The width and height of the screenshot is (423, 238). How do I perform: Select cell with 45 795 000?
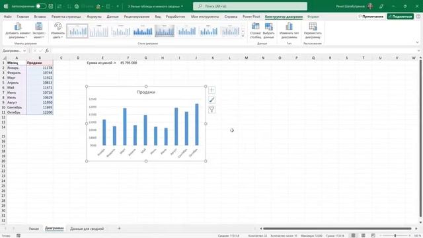[128, 63]
